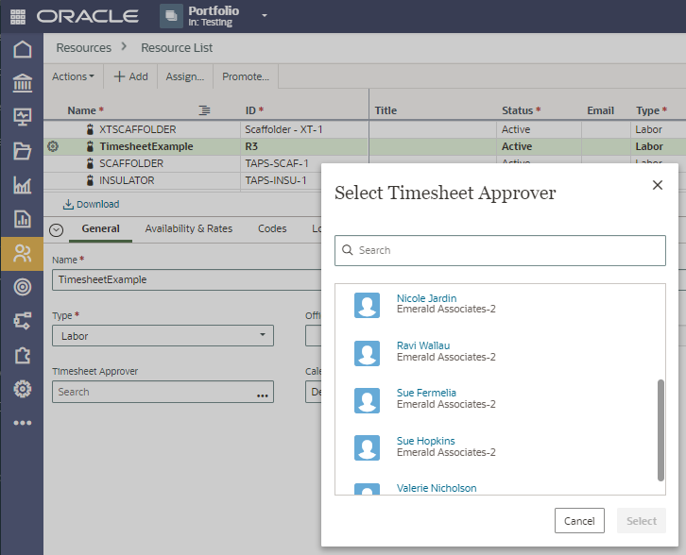This screenshot has height=555, width=686.
Task: Open the Home icon in sidebar
Action: (22, 50)
